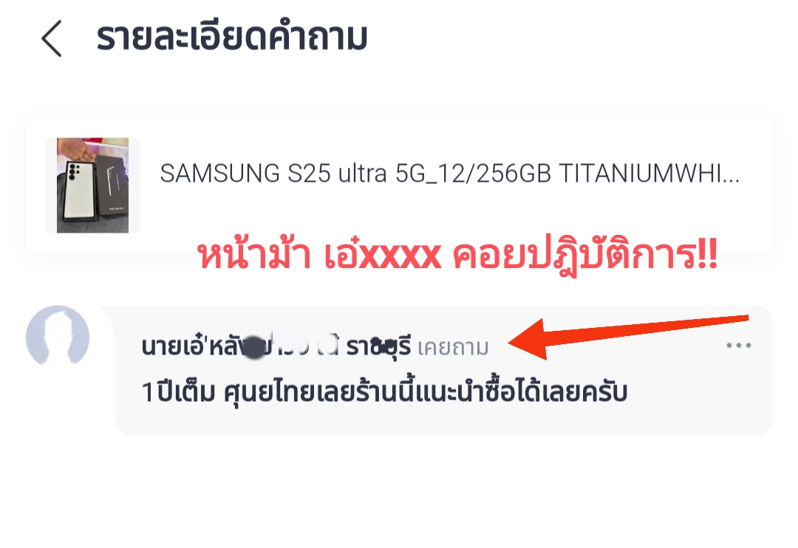
Task: Expand the truncated TITANIUMWHI... title ending
Action: (649, 174)
